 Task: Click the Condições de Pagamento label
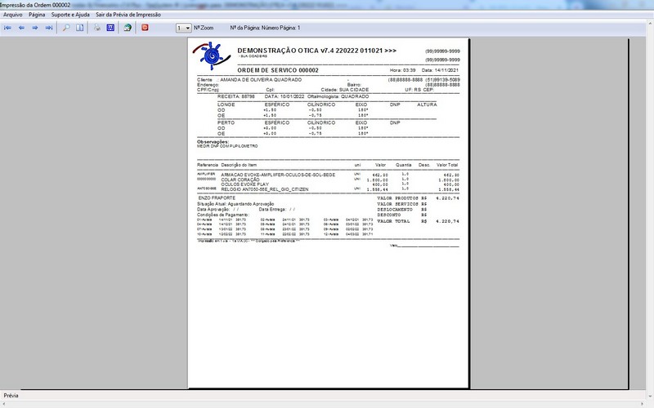222,215
